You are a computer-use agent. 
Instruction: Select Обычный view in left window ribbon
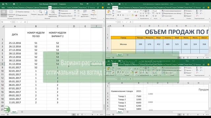click(4, 13)
